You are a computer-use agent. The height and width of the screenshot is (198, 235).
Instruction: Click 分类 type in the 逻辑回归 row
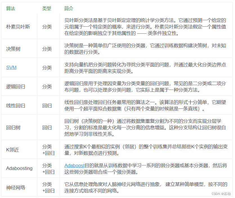tap(47, 87)
